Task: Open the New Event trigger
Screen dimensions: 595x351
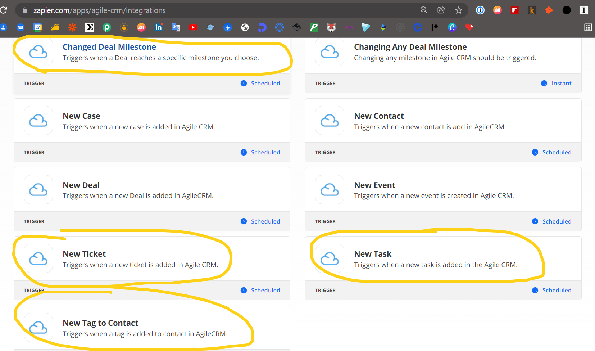Action: click(375, 185)
